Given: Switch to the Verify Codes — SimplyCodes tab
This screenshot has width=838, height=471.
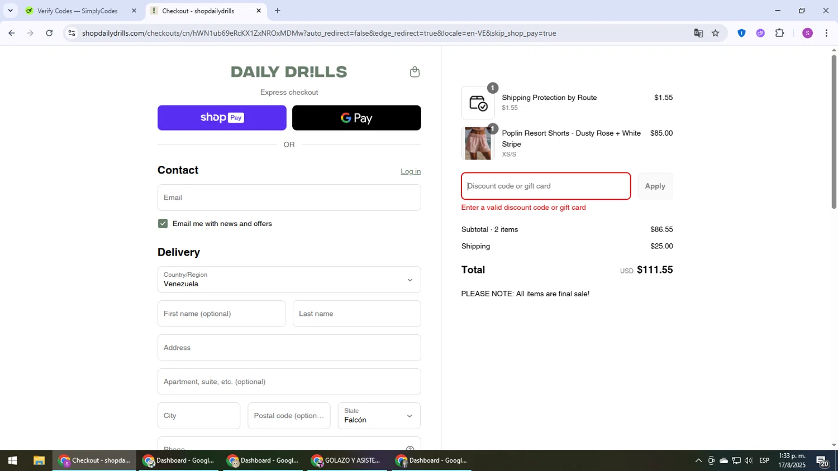Looking at the screenshot, I should pos(78,11).
